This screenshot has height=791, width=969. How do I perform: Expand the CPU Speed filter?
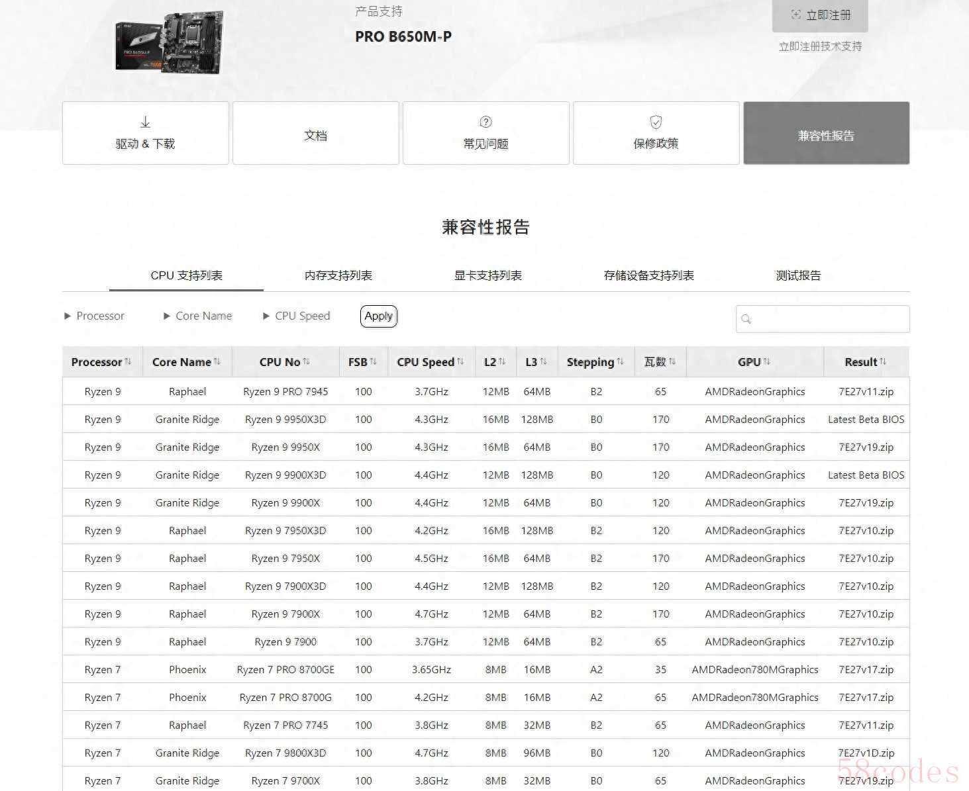coord(296,316)
